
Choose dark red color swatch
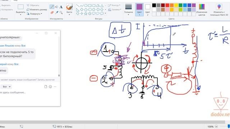click(163, 5)
